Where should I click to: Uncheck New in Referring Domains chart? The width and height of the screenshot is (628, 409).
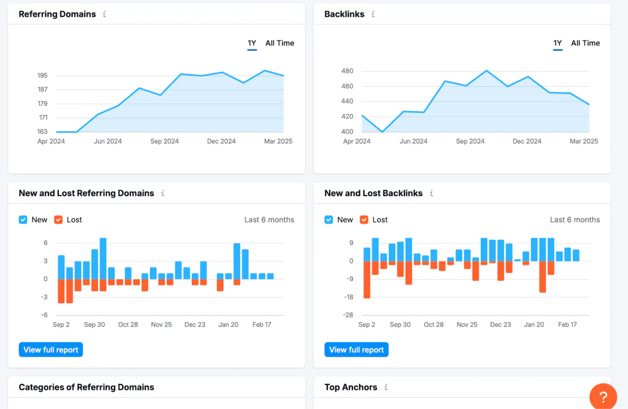tap(23, 220)
